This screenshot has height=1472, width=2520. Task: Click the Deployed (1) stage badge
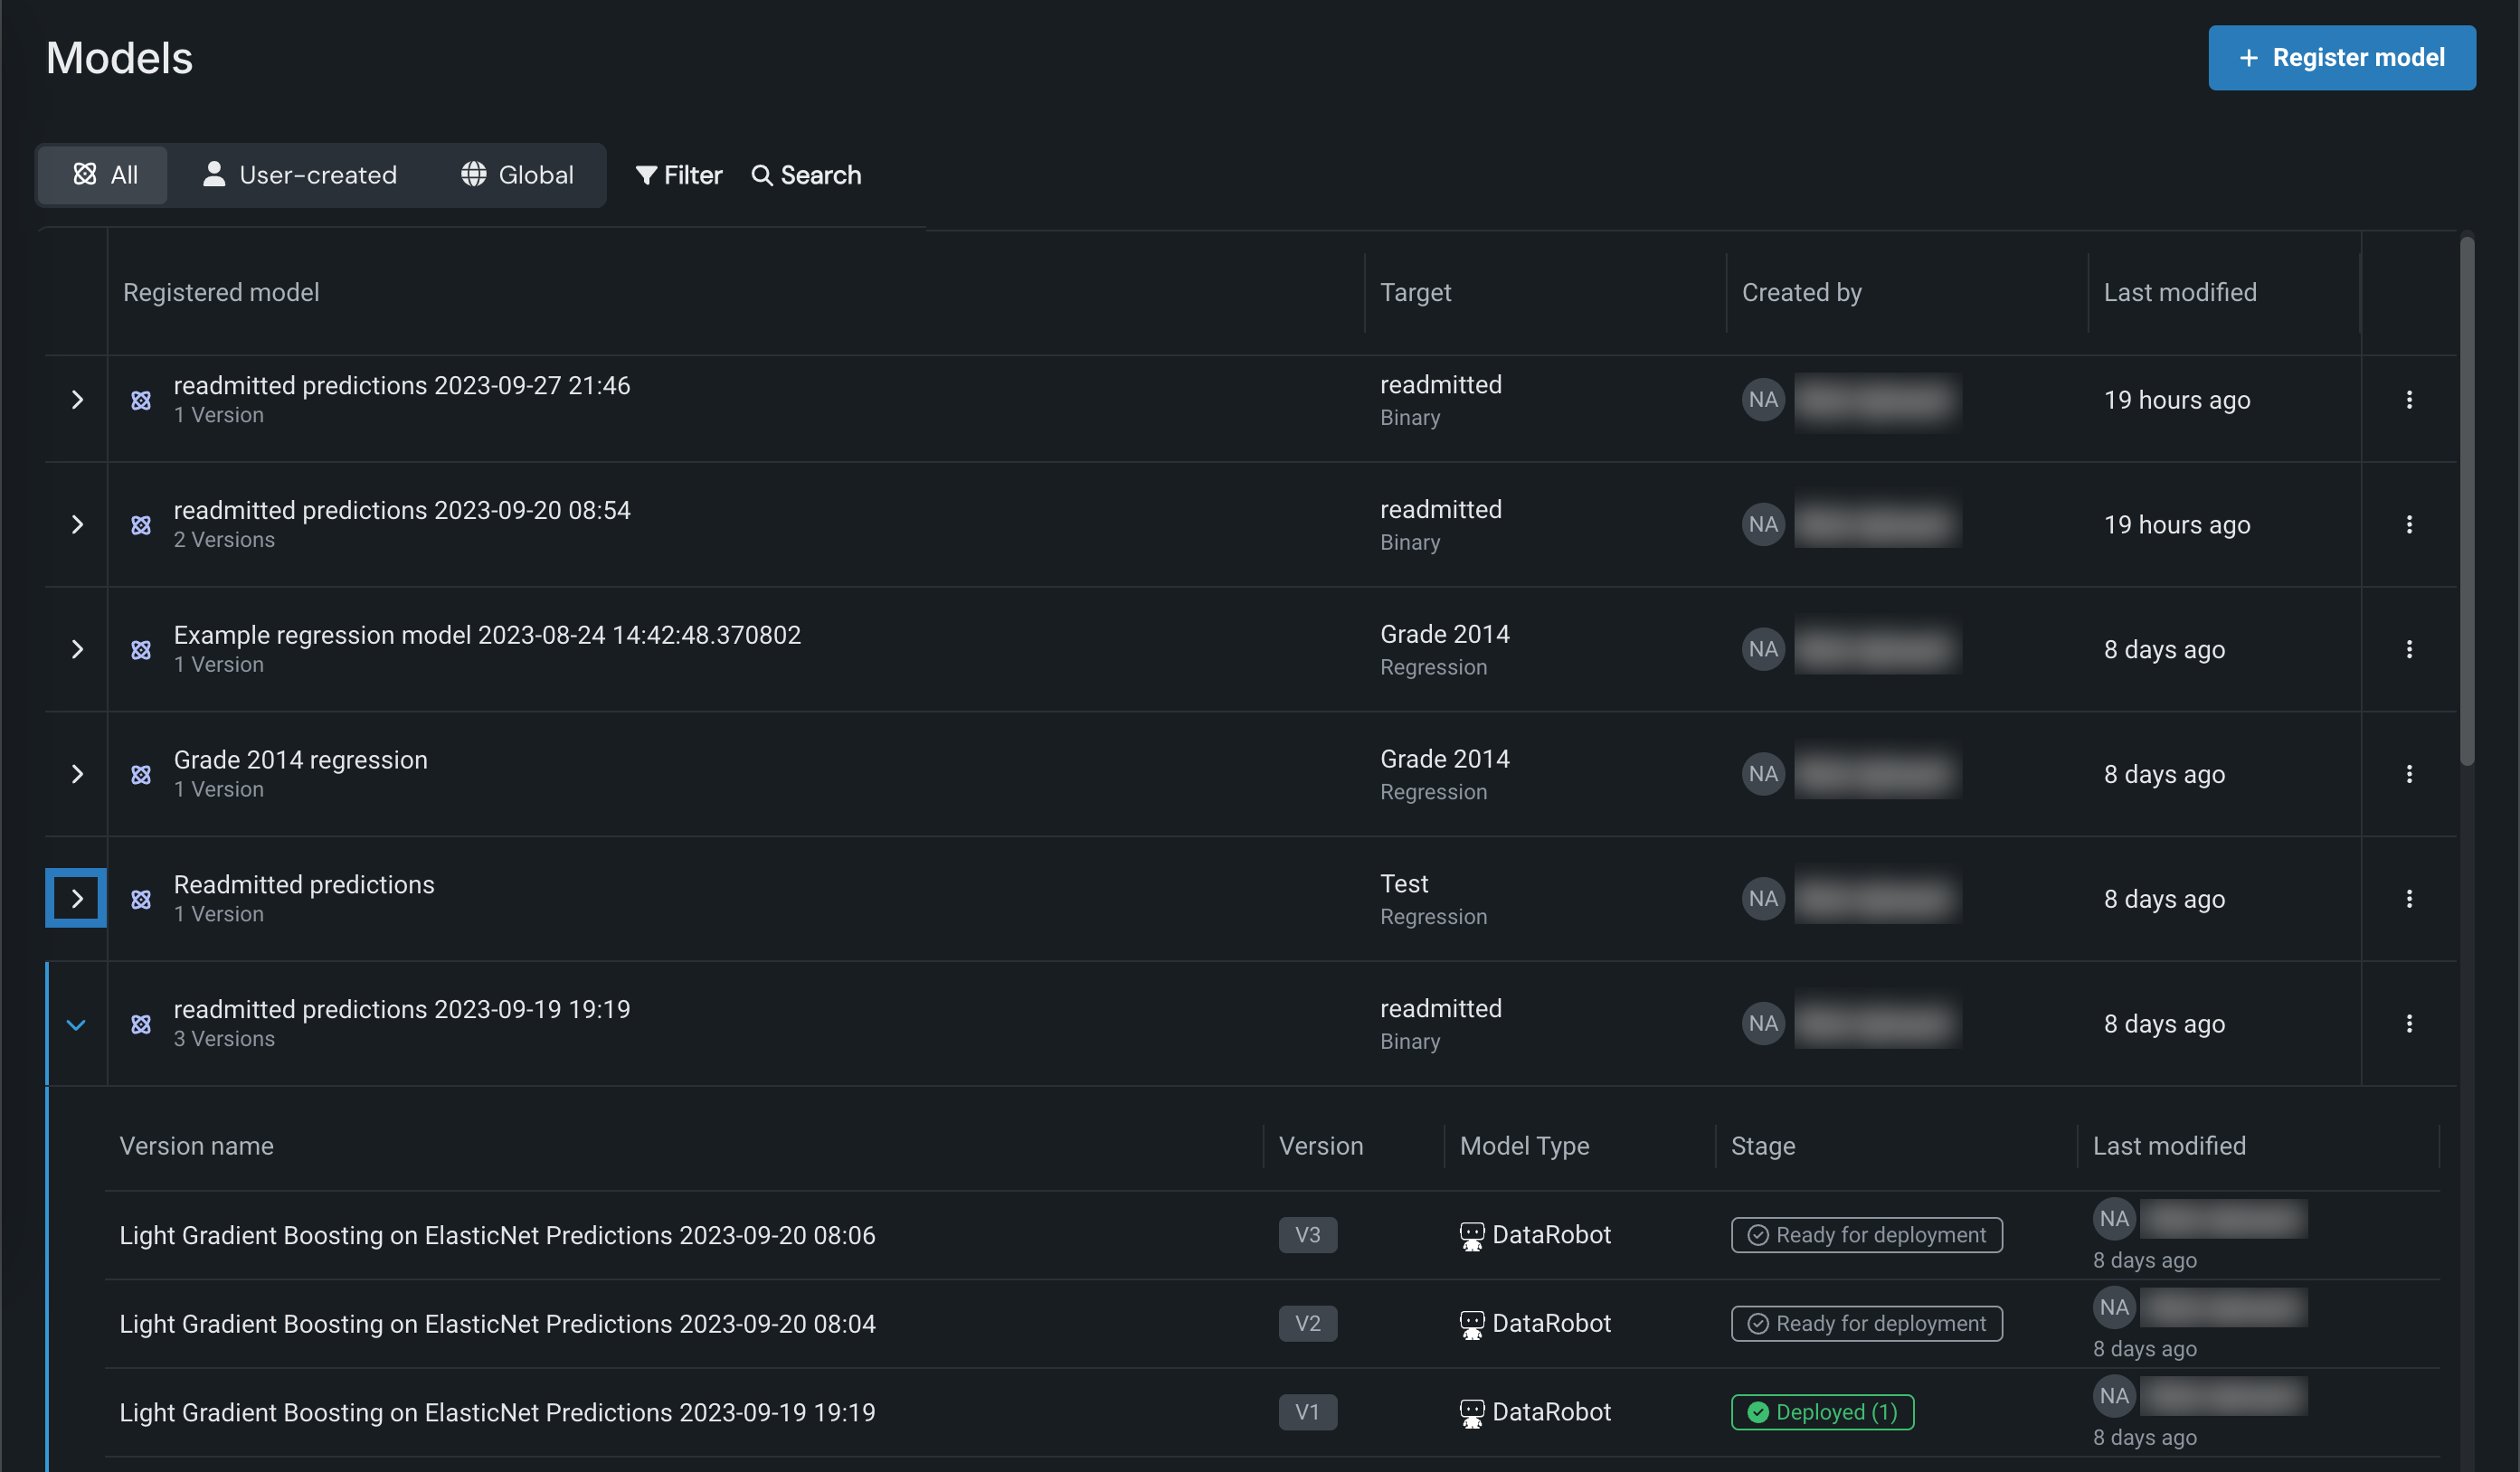click(1821, 1412)
